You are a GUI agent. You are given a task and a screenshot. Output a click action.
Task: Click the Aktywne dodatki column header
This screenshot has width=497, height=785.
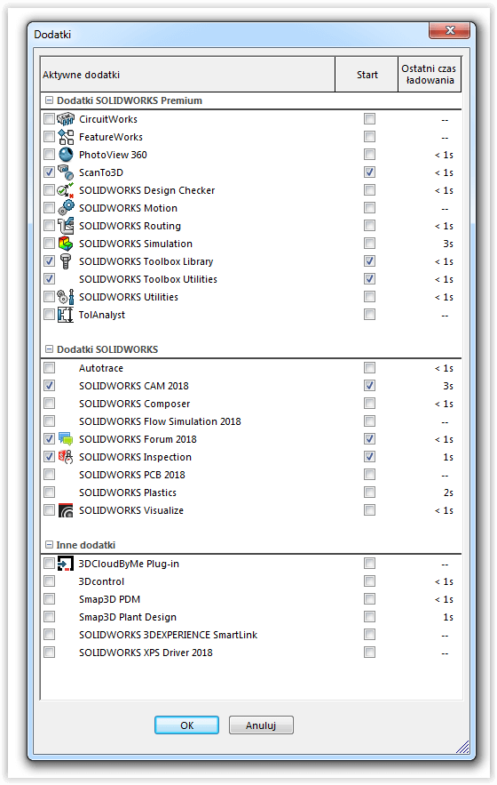[187, 75]
